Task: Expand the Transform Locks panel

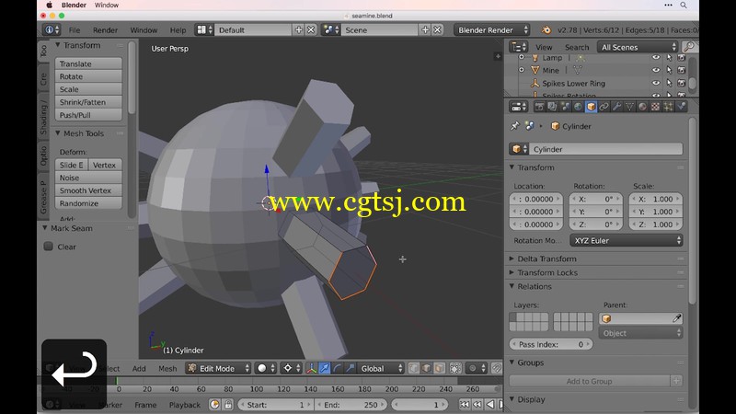Action: [547, 272]
